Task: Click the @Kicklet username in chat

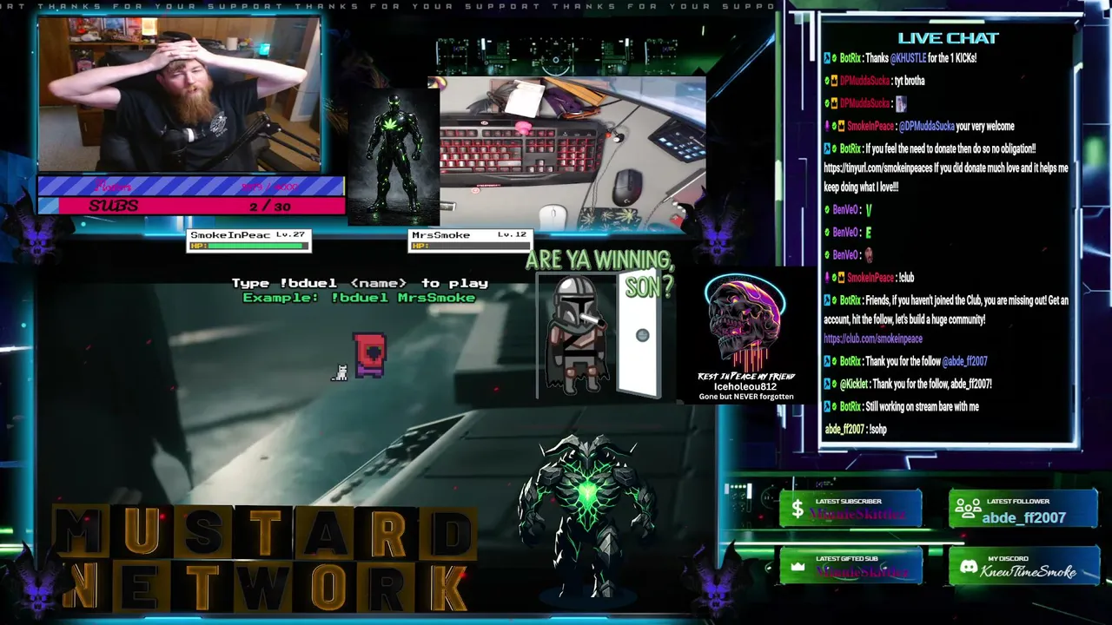Action: pyautogui.click(x=852, y=384)
